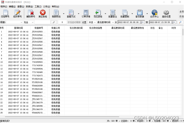184x123 pixels.
Task: Expand the 导出表格 dropdown arrow
Action: tap(105, 14)
